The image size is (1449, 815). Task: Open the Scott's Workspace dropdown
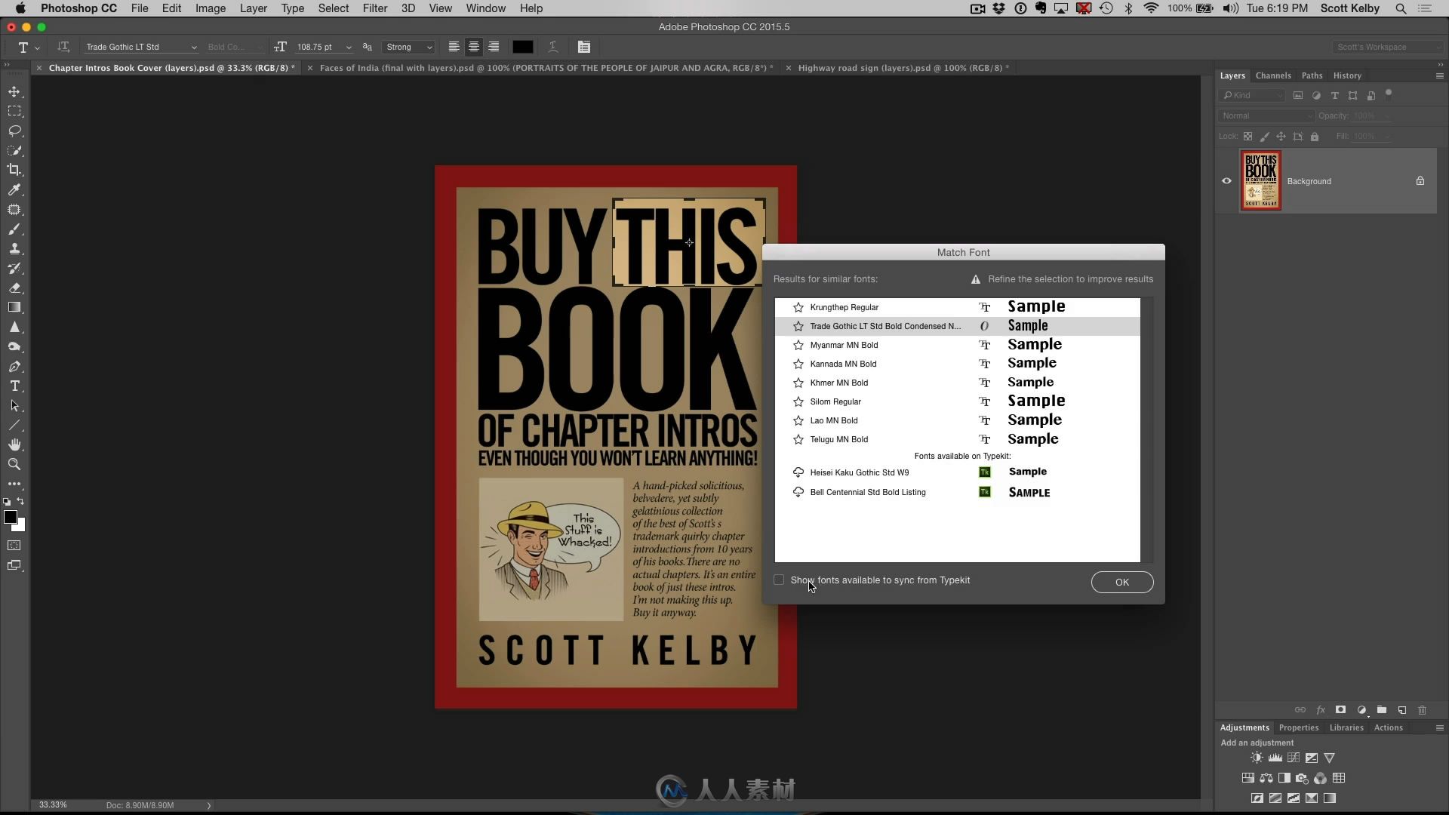tap(1387, 47)
